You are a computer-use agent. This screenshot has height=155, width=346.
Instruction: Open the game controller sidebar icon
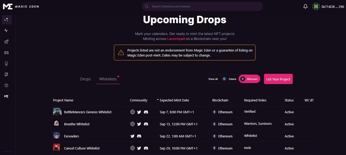[x=7, y=53]
